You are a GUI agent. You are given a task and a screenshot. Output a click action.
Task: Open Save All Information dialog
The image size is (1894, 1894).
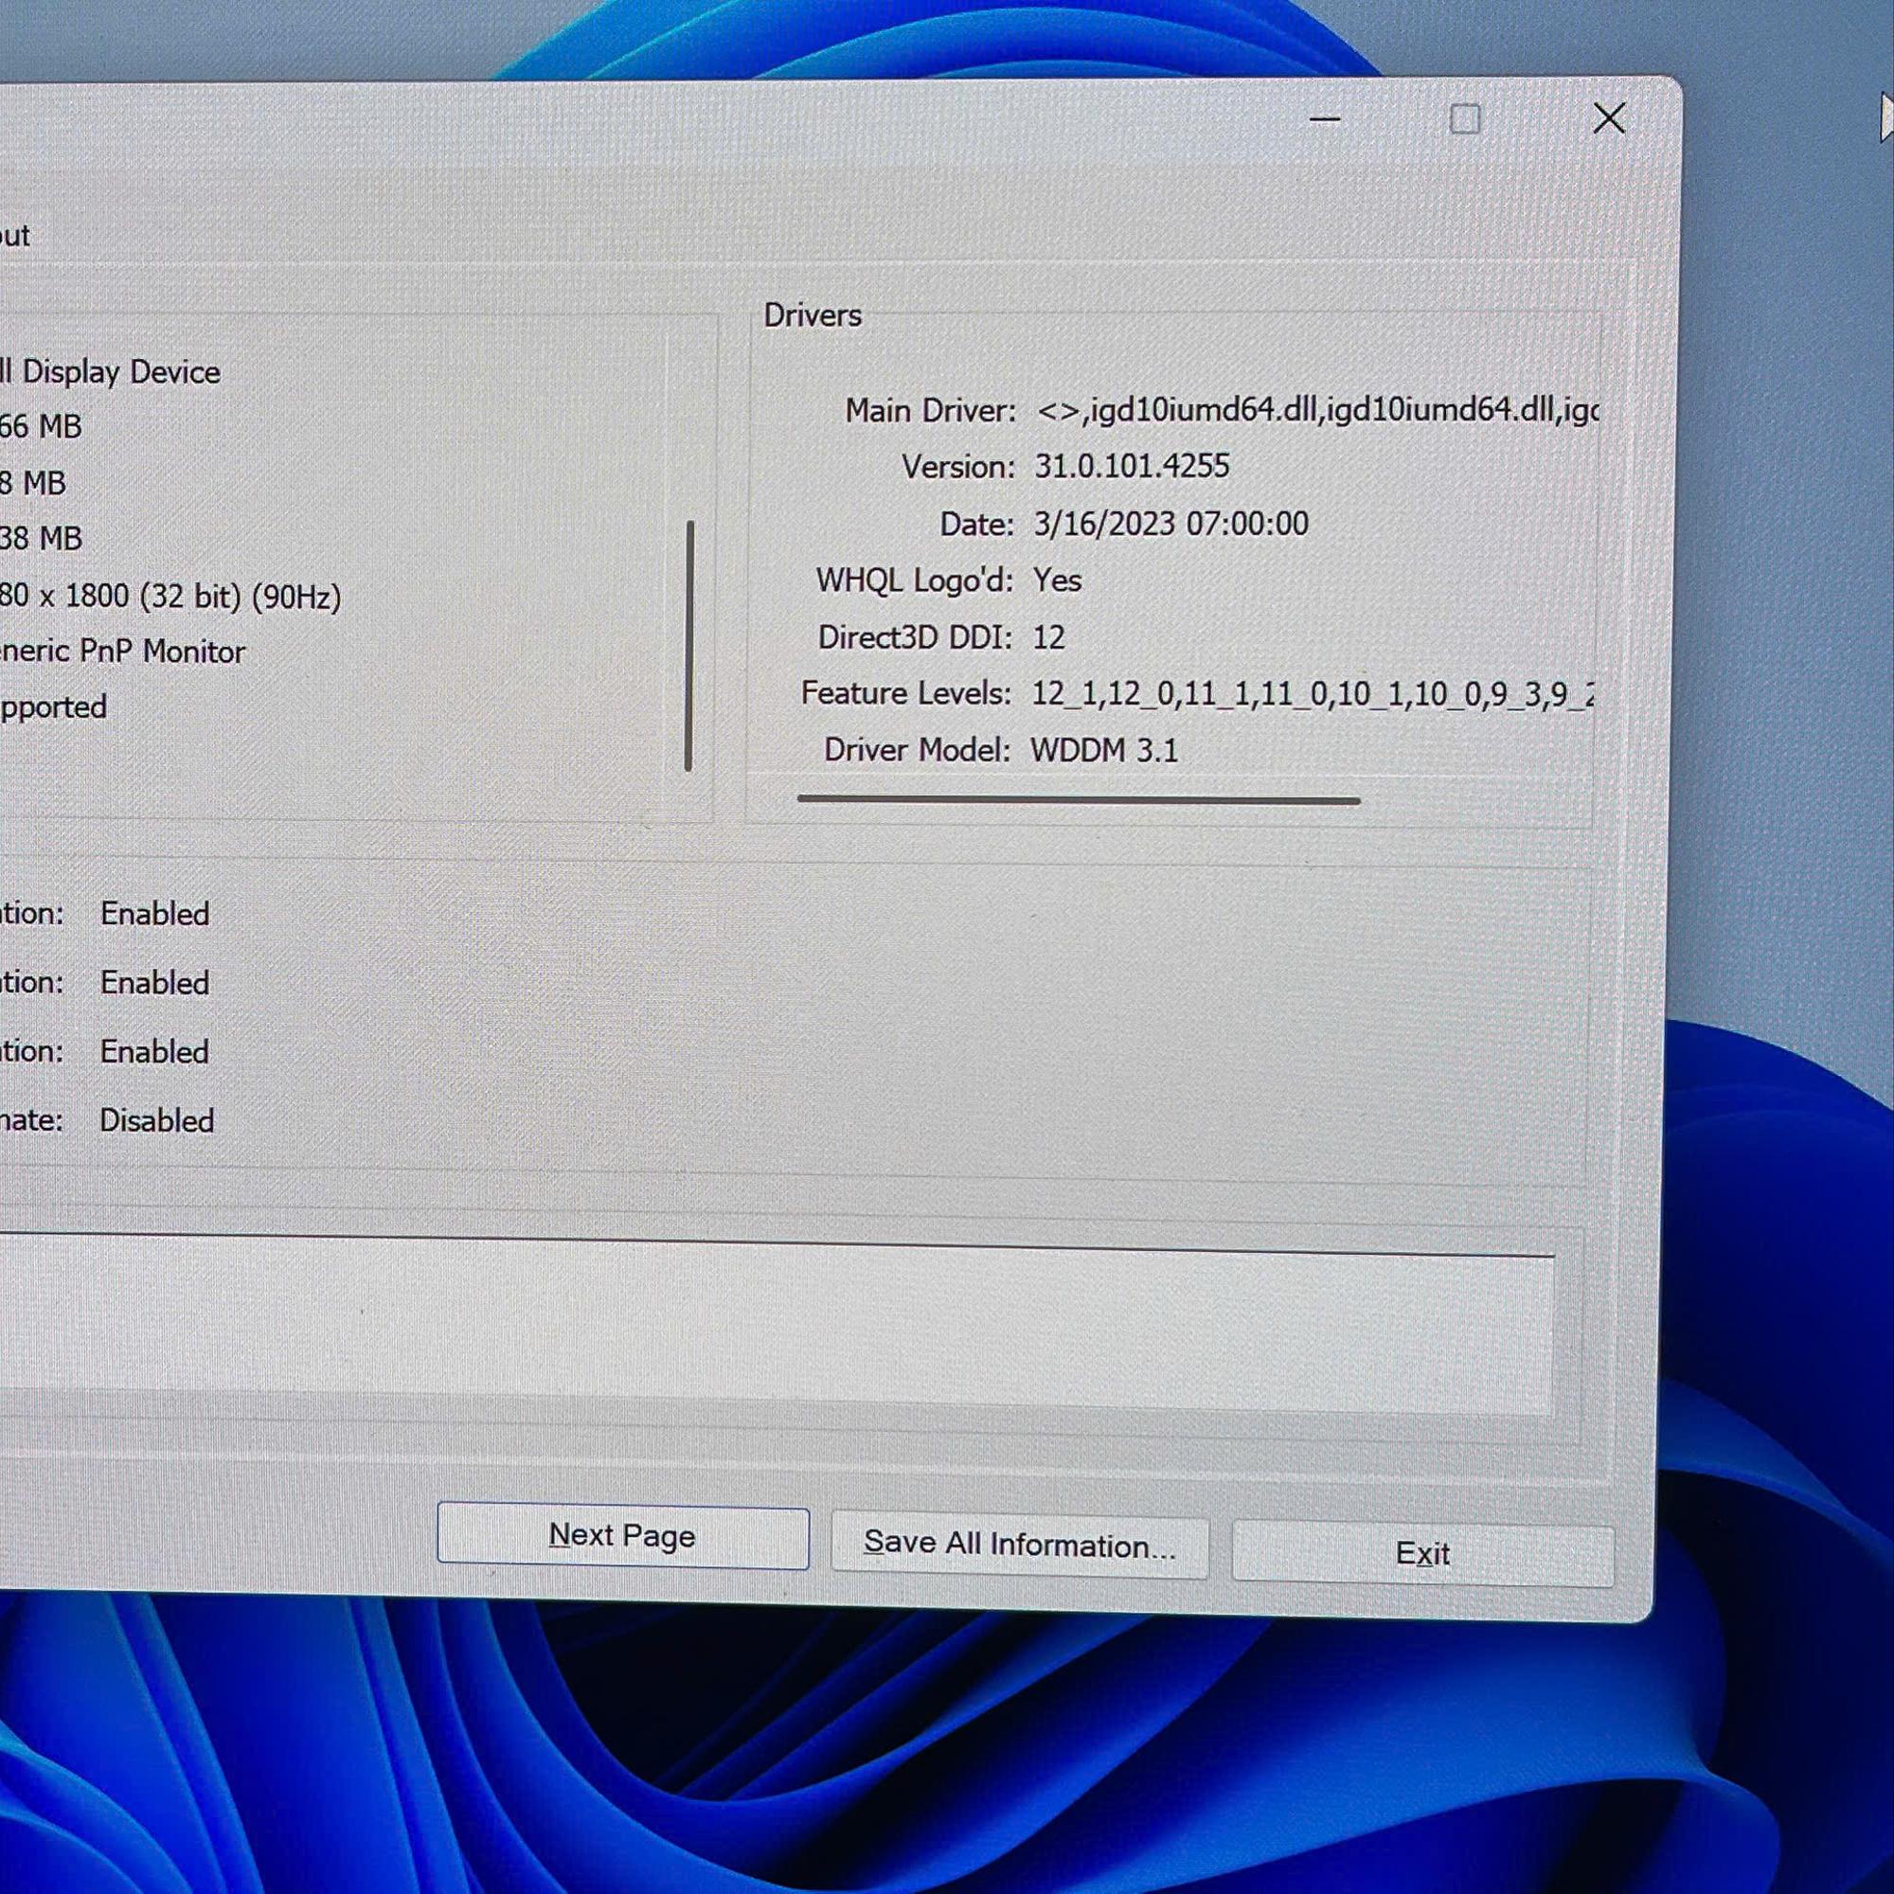(x=1020, y=1546)
